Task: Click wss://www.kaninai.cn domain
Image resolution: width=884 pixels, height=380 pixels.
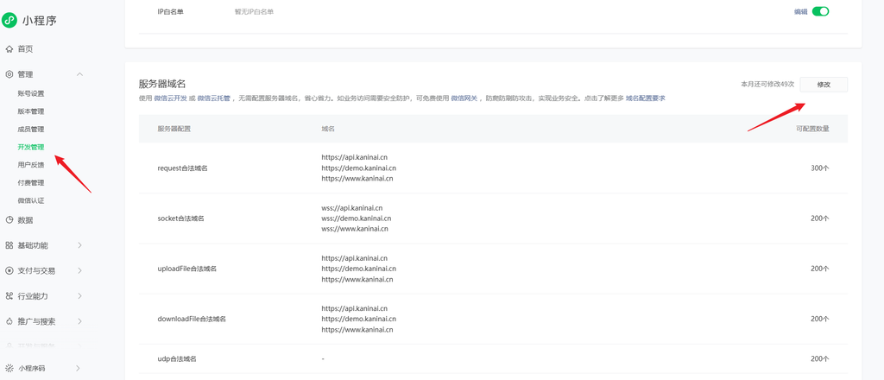Action: [x=355, y=229]
